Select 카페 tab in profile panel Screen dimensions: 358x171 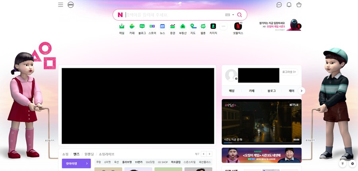[252, 90]
